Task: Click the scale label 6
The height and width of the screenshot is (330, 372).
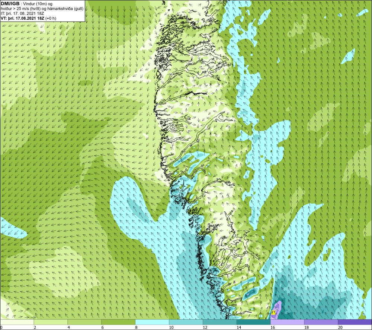Action: click(103, 328)
